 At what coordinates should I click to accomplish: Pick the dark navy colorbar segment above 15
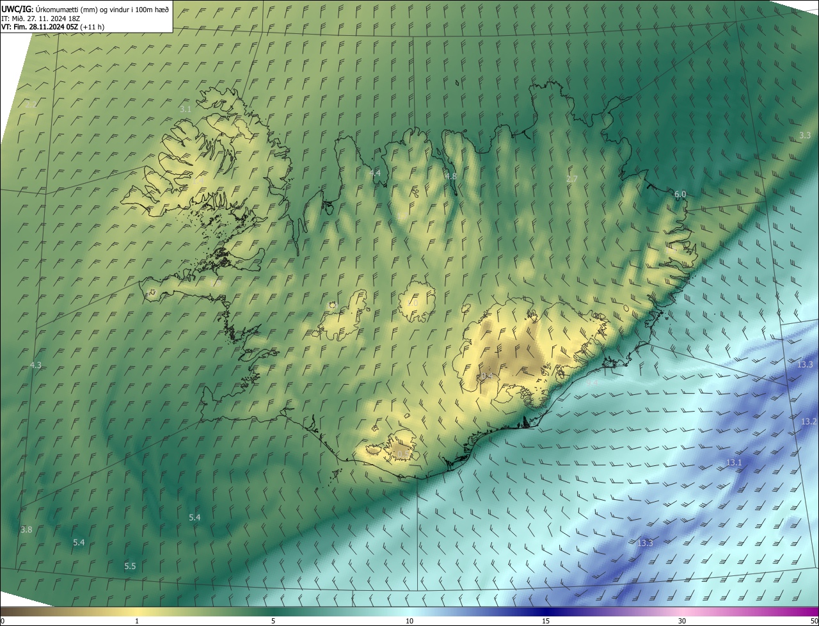pos(546,612)
